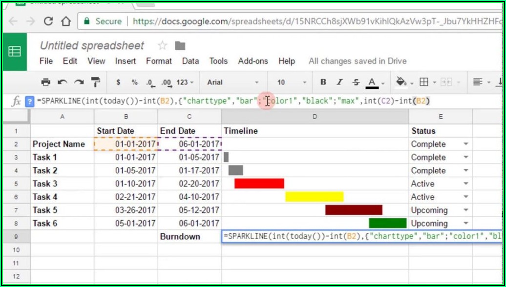Star the Untitled spreadsheet
The image size is (506, 287).
tap(162, 46)
